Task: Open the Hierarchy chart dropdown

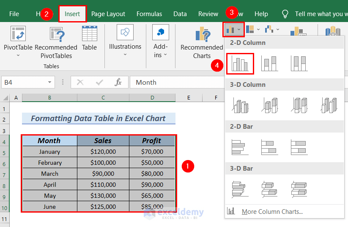Action: click(253, 29)
